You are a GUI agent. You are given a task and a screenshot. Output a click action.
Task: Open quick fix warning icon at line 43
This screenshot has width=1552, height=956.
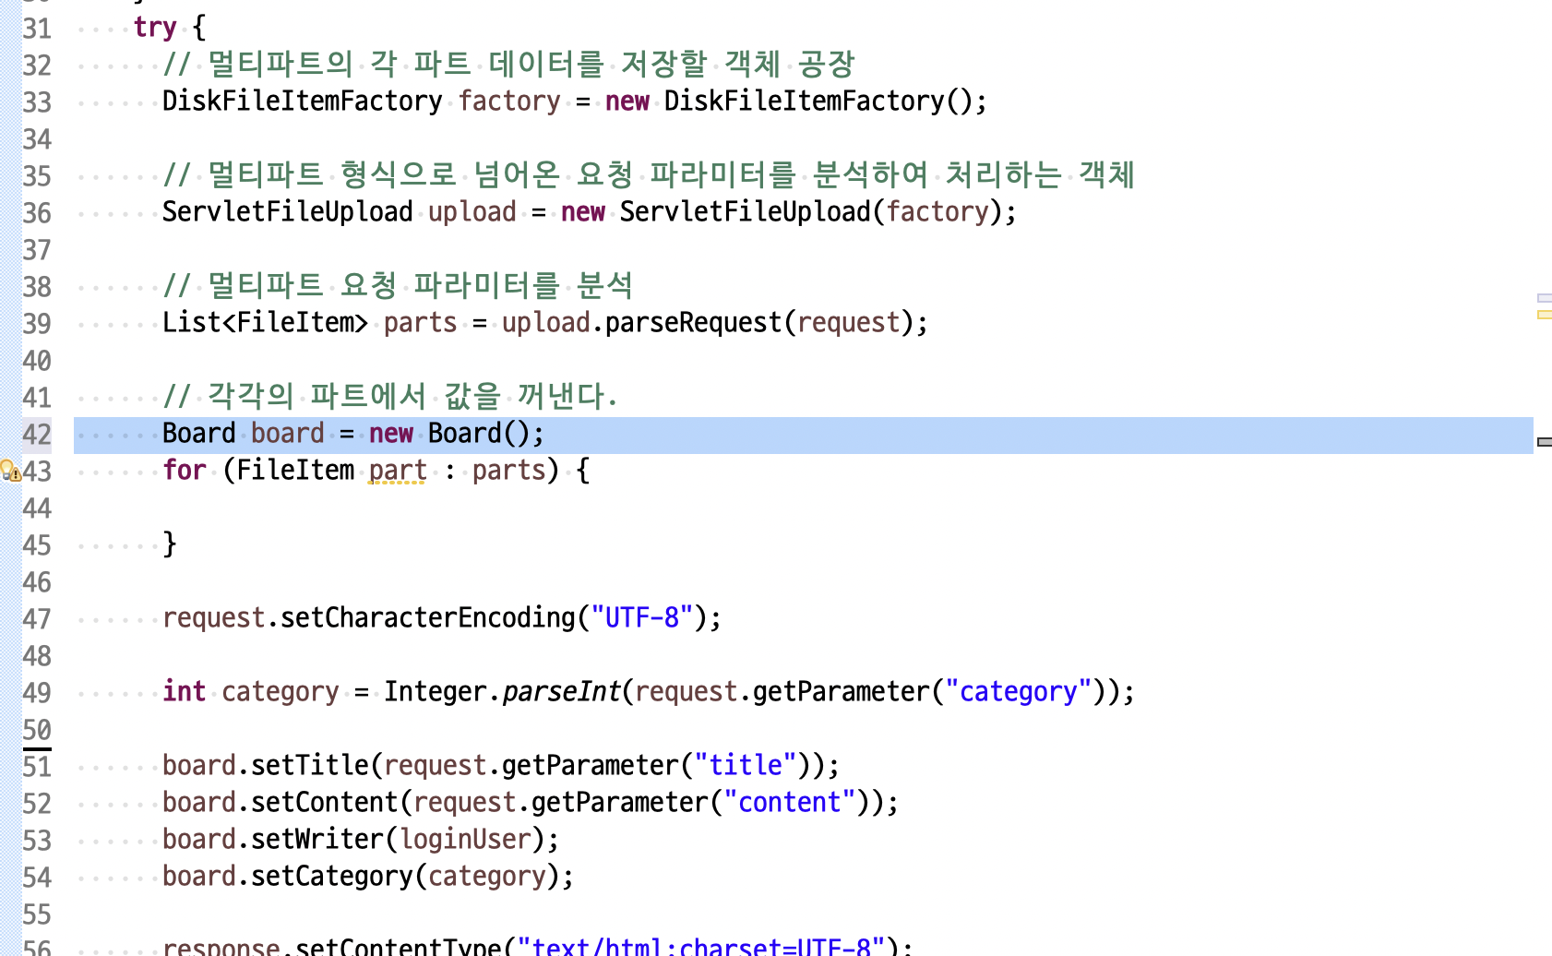pyautogui.click(x=10, y=471)
